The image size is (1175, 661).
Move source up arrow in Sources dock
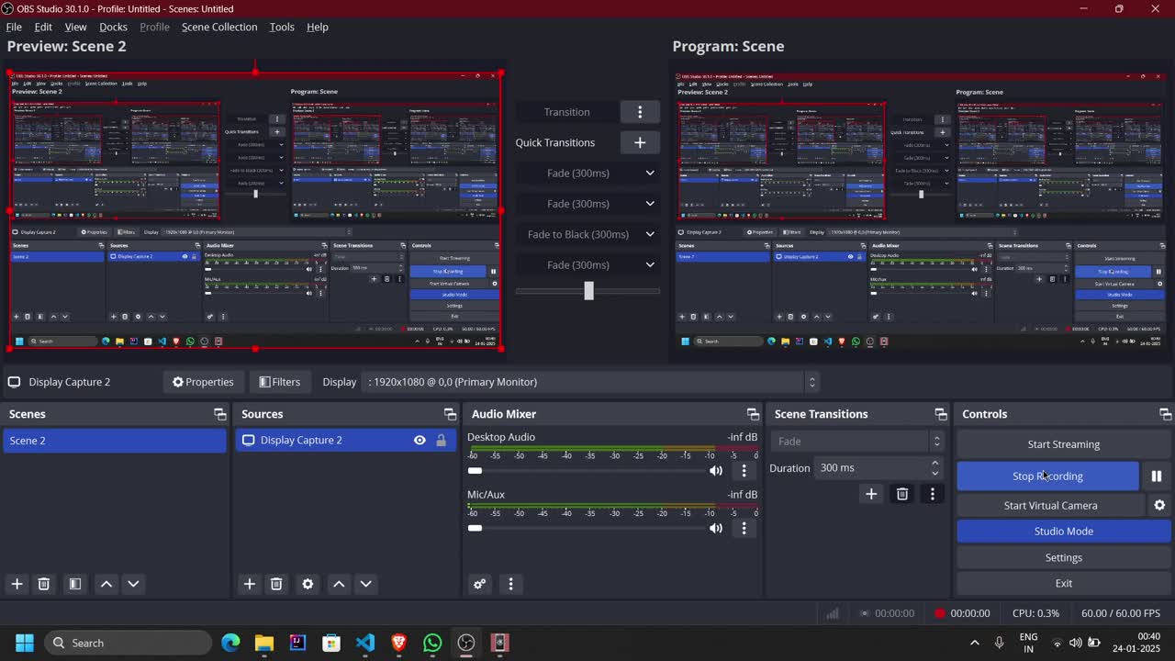[x=339, y=584]
